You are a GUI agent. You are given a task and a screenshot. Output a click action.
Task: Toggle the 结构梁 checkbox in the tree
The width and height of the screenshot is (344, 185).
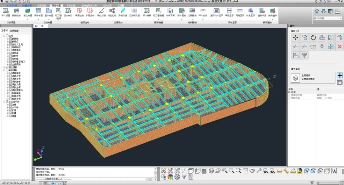pos(11,53)
